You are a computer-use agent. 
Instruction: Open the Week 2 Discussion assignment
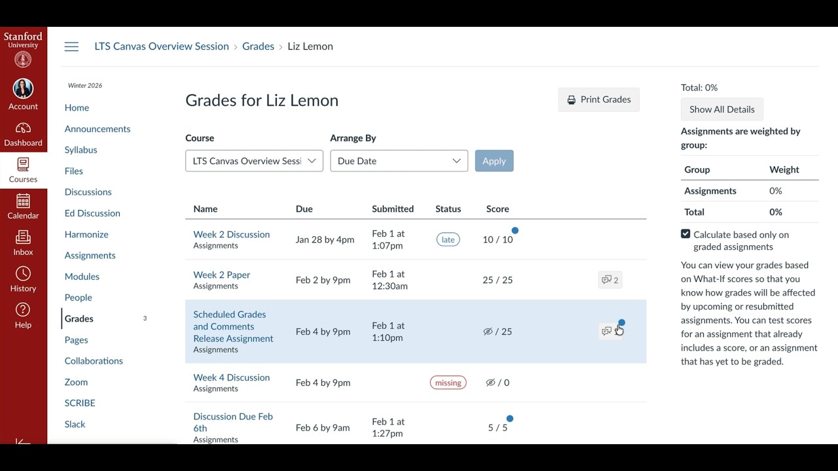232,234
